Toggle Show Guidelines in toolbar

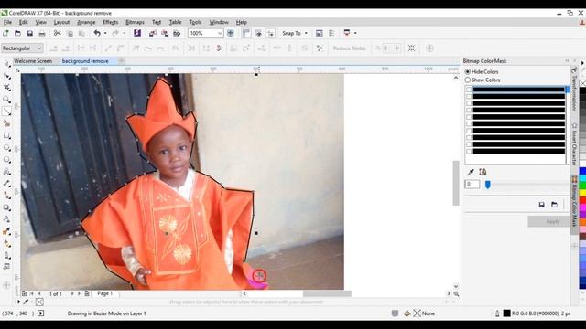point(271,33)
